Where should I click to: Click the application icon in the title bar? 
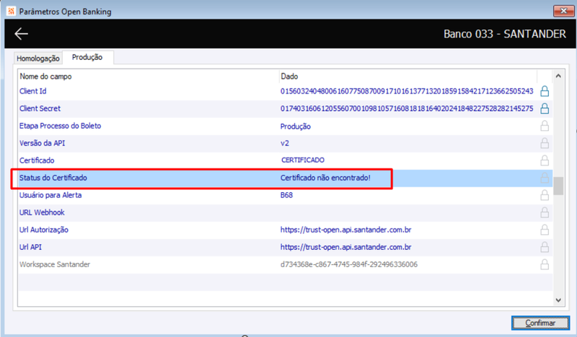(11, 11)
